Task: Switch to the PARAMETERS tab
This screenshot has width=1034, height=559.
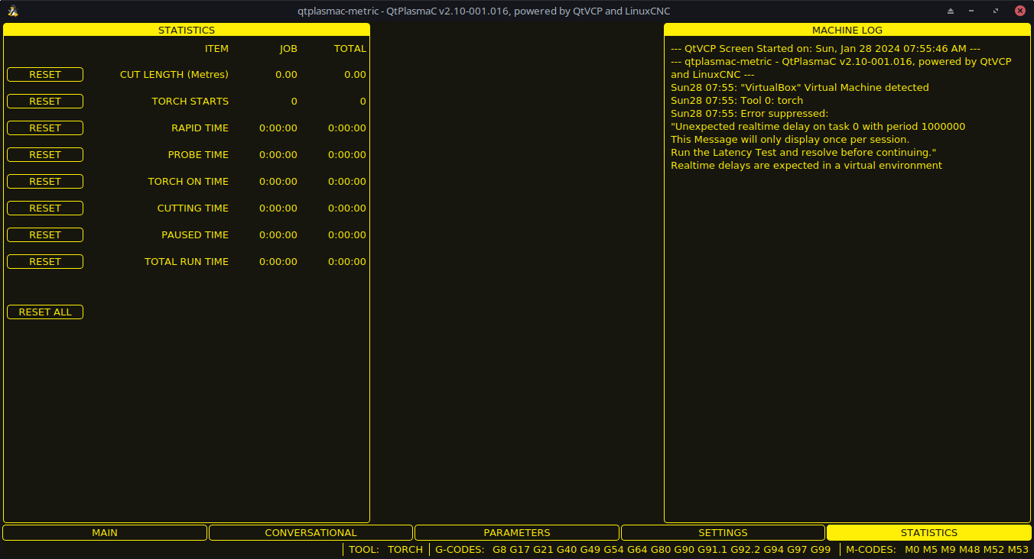Action: pyautogui.click(x=516, y=532)
